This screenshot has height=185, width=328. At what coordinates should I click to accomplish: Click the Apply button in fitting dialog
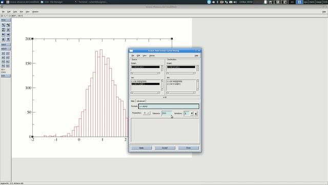tap(141, 148)
